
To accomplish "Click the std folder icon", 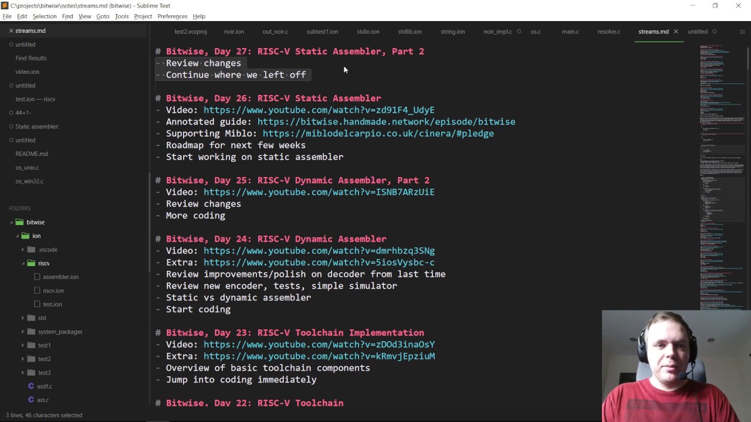I will 31,318.
